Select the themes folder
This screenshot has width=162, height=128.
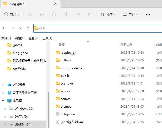tap(63, 107)
